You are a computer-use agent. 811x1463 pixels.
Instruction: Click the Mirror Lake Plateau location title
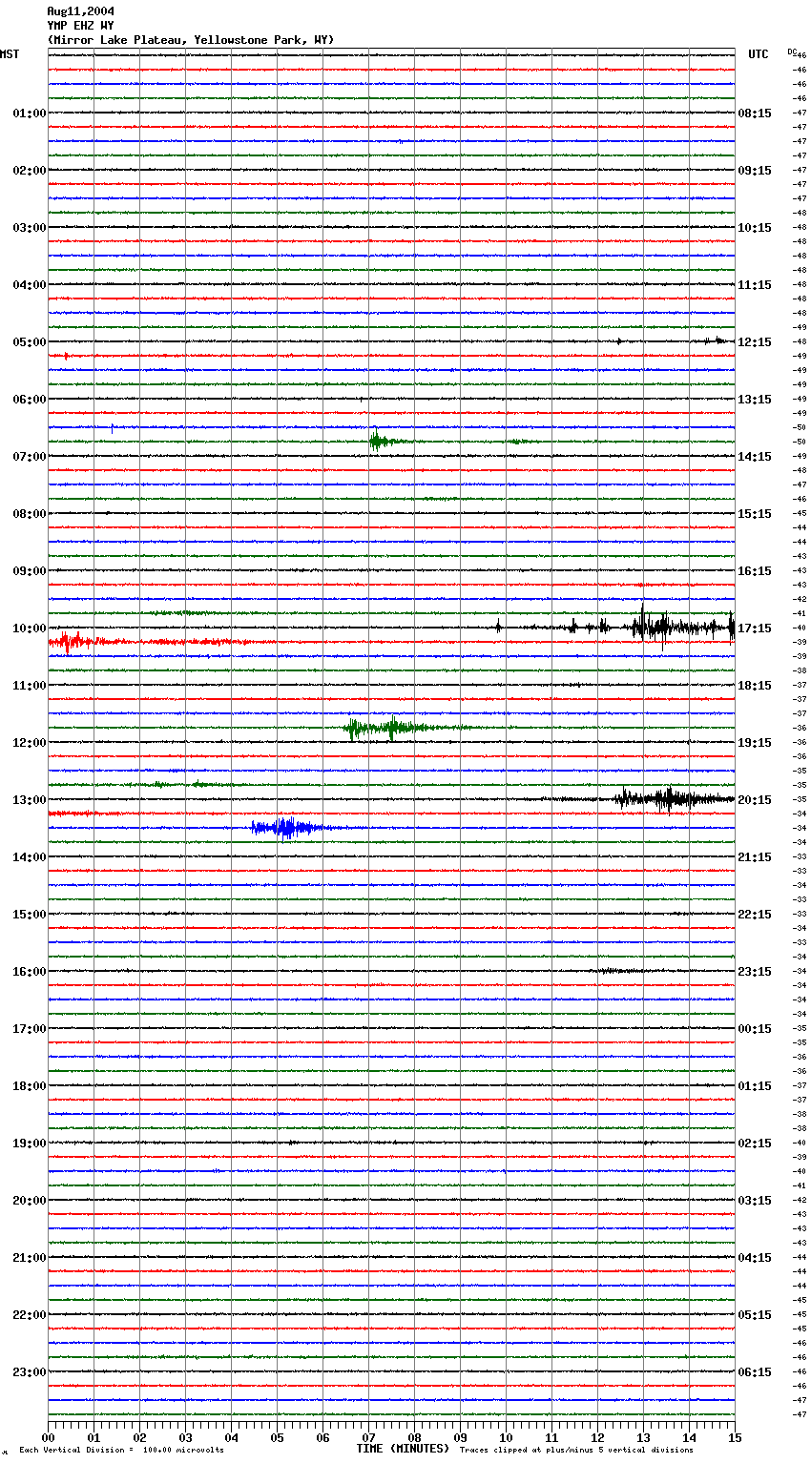click(191, 40)
